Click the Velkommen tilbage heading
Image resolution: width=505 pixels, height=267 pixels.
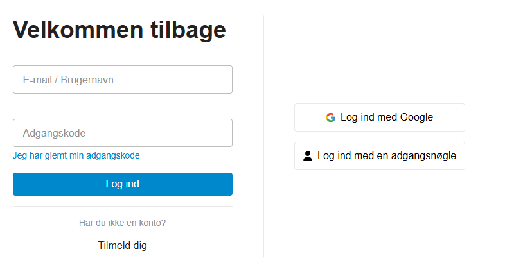120,30
